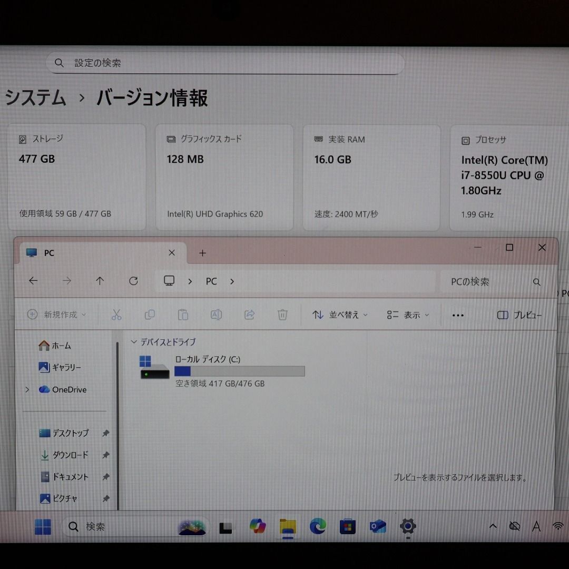The image size is (569, 569).
Task: Use the Paste icon in File Explorer
Action: [183, 314]
